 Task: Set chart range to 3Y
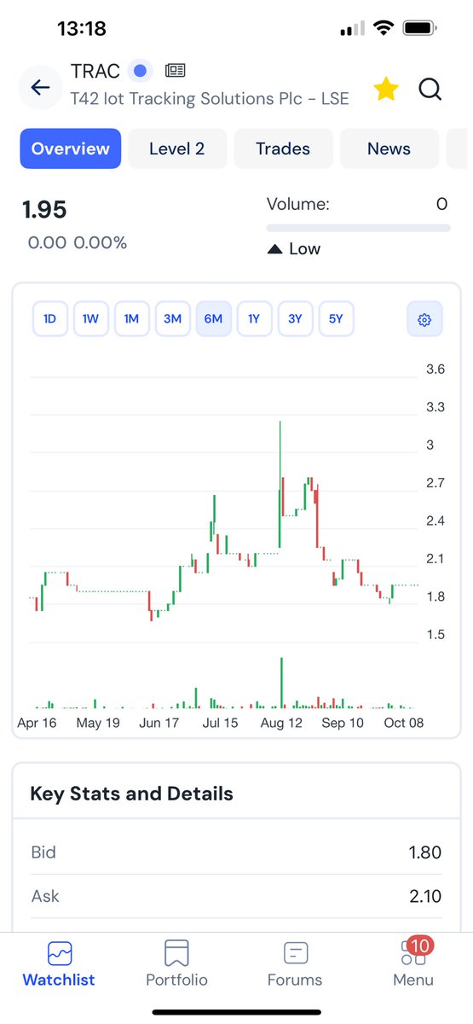(295, 319)
